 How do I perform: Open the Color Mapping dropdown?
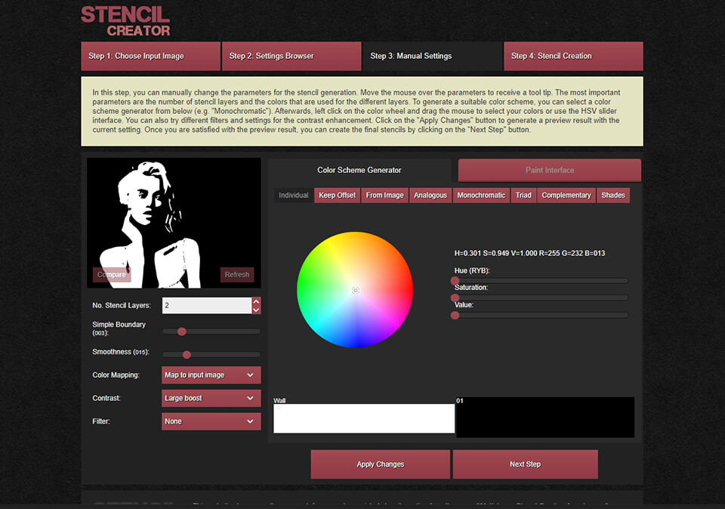tap(211, 375)
